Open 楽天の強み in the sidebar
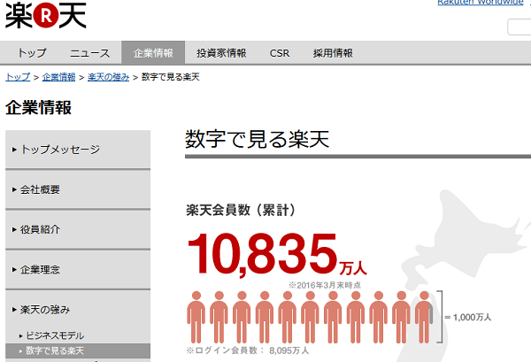The height and width of the screenshot is (362, 531). [x=78, y=310]
